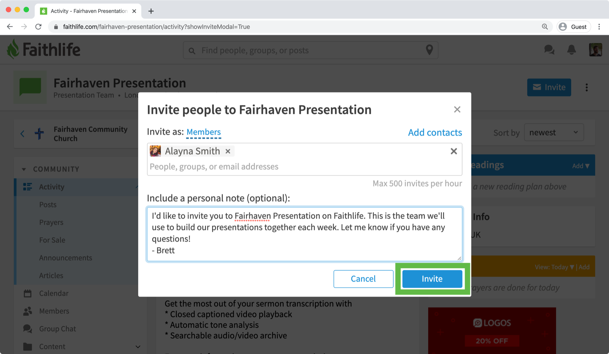The height and width of the screenshot is (354, 609).
Task: Click the Fairhaven Presentation group chat icon
Action: pos(30,87)
